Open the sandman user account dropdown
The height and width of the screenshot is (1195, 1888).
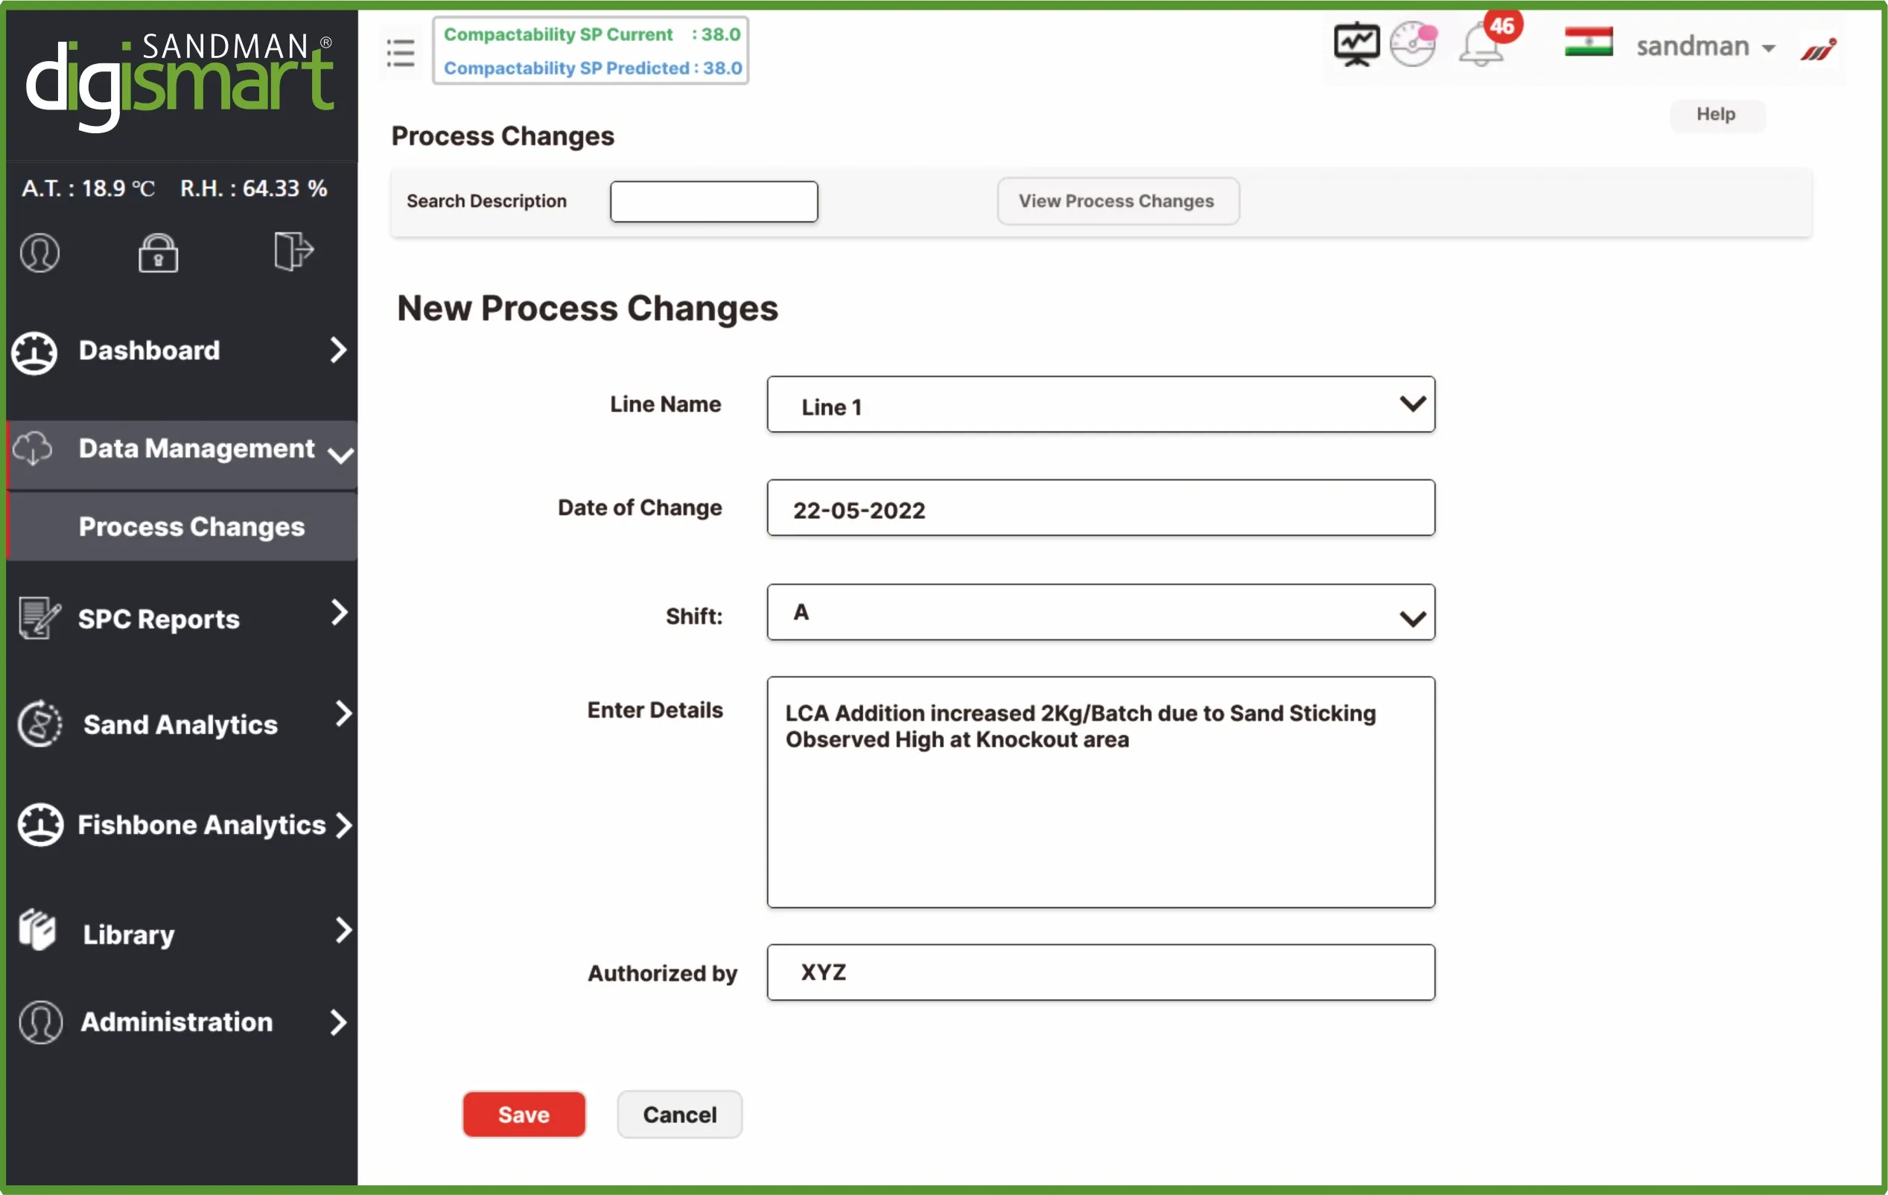coord(1705,46)
